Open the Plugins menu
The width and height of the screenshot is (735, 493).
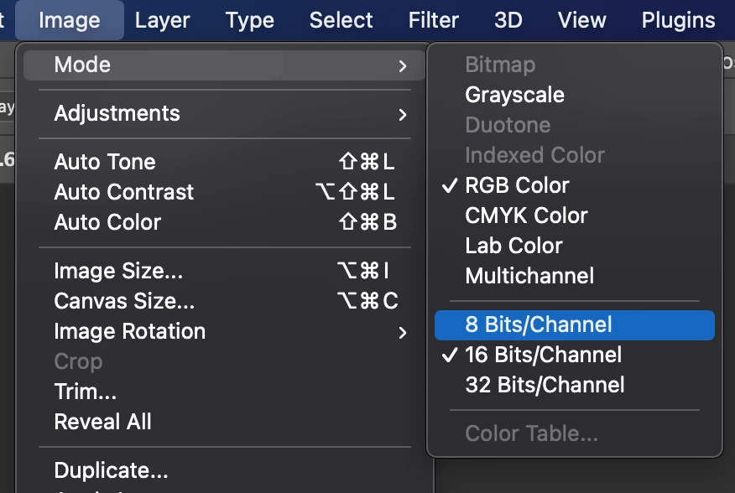(678, 20)
